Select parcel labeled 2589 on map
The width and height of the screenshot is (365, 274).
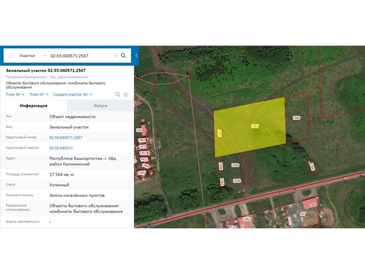[297, 118]
